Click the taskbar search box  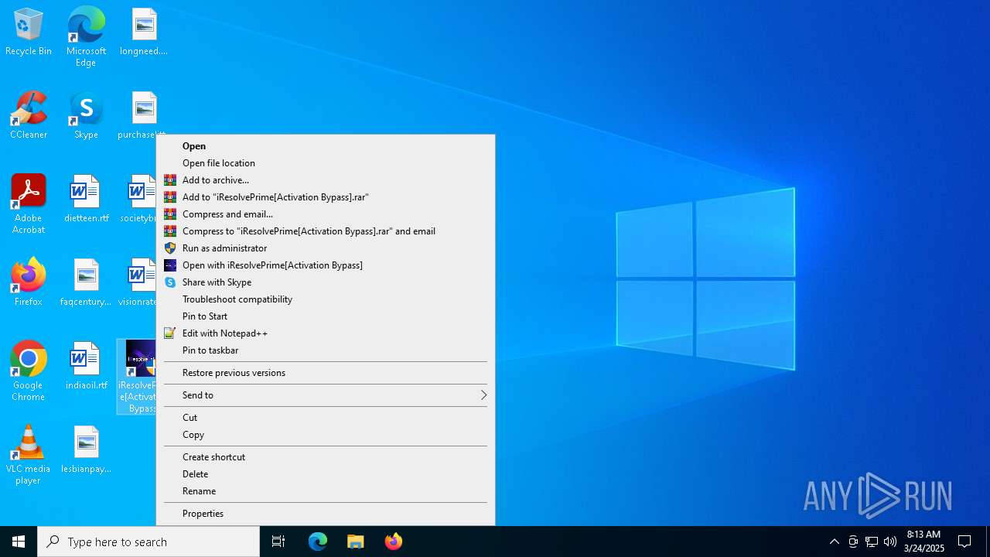pos(148,542)
